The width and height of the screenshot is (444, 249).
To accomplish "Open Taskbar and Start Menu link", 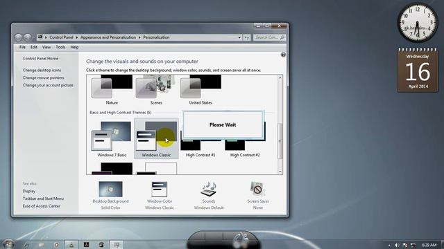I will coord(43,199).
